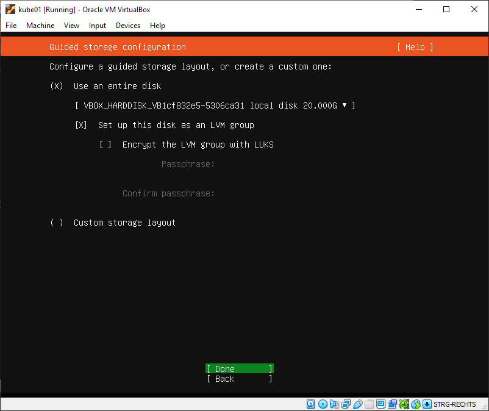Open the Machine menu
Image resolution: width=489 pixels, height=411 pixels.
tap(40, 26)
